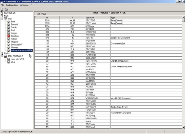
Task: Click the Berit volume icon
Action: (x=8, y=22)
